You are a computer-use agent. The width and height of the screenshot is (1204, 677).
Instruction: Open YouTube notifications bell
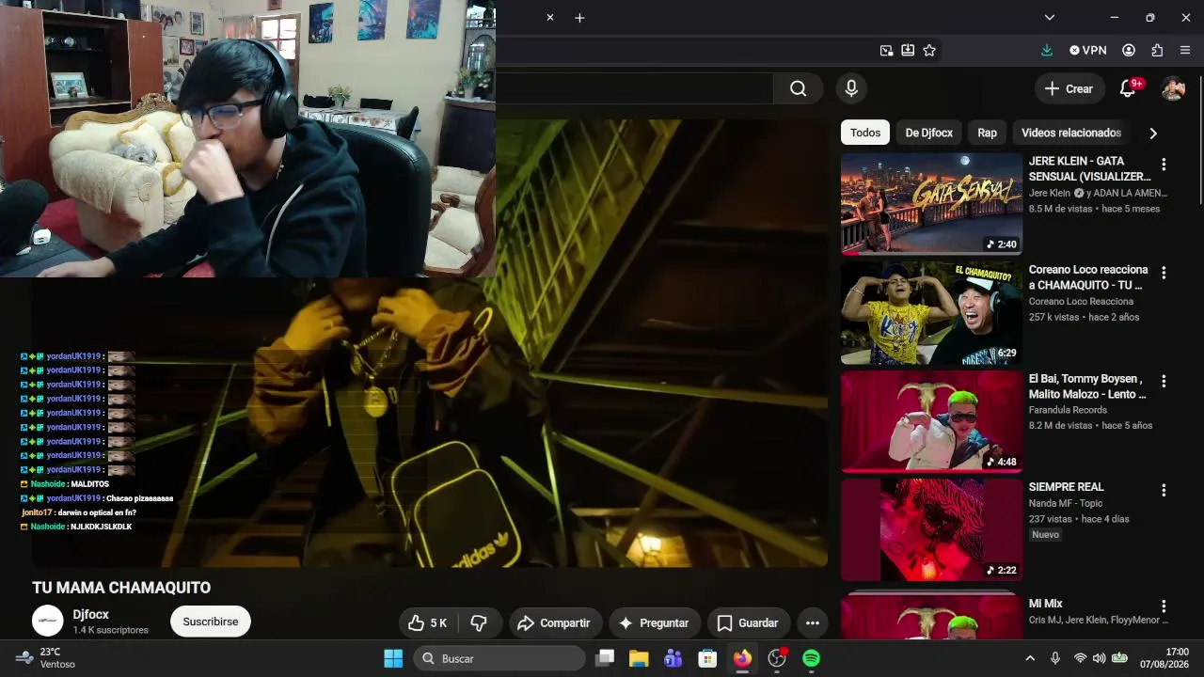[1128, 88]
